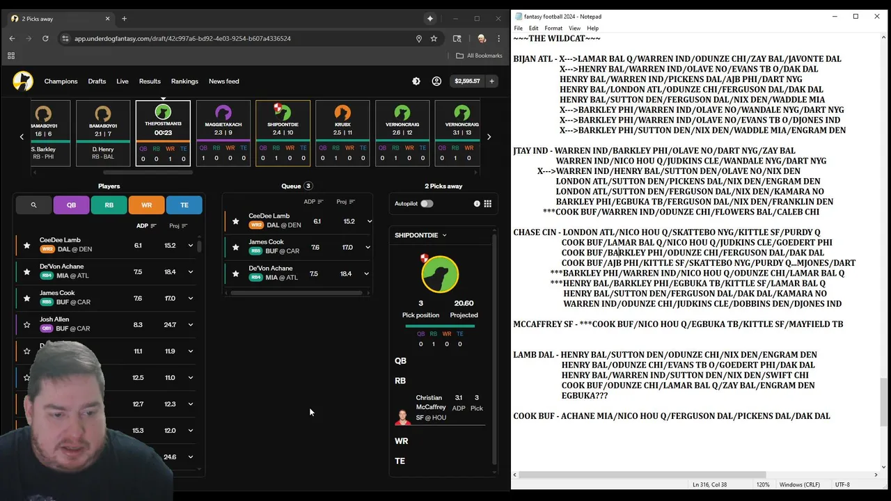The image size is (891, 501).
Task: Click the Queue horizontal scrollbar
Action: pyautogui.click(x=297, y=292)
